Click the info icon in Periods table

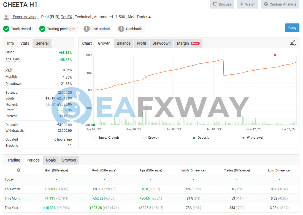click(x=18, y=170)
